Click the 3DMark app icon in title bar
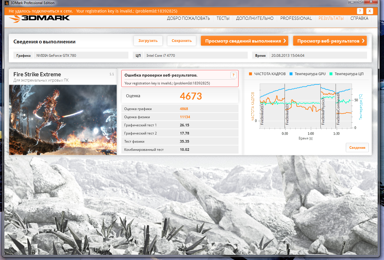 7,3
